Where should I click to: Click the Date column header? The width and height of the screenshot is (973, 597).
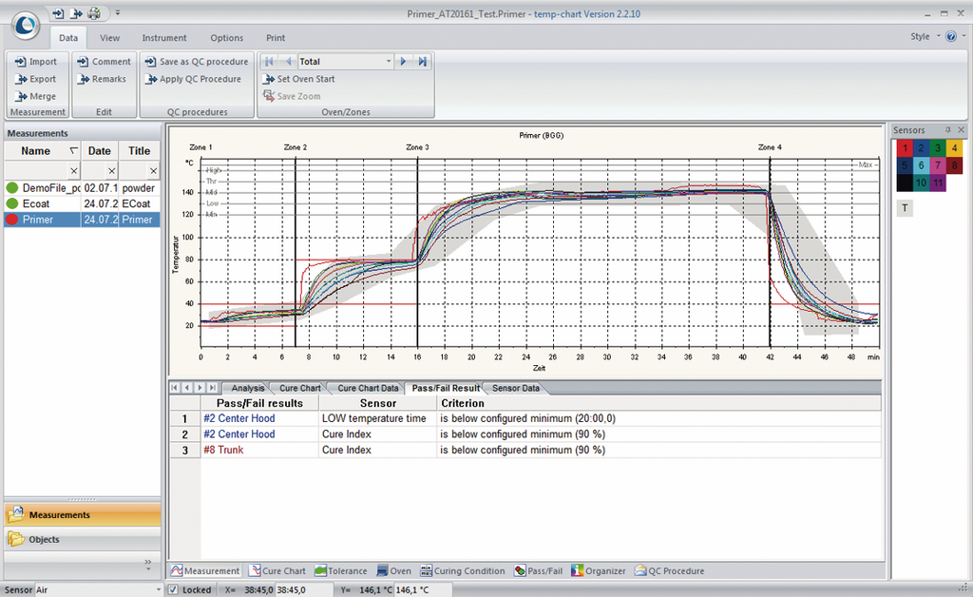pos(99,151)
